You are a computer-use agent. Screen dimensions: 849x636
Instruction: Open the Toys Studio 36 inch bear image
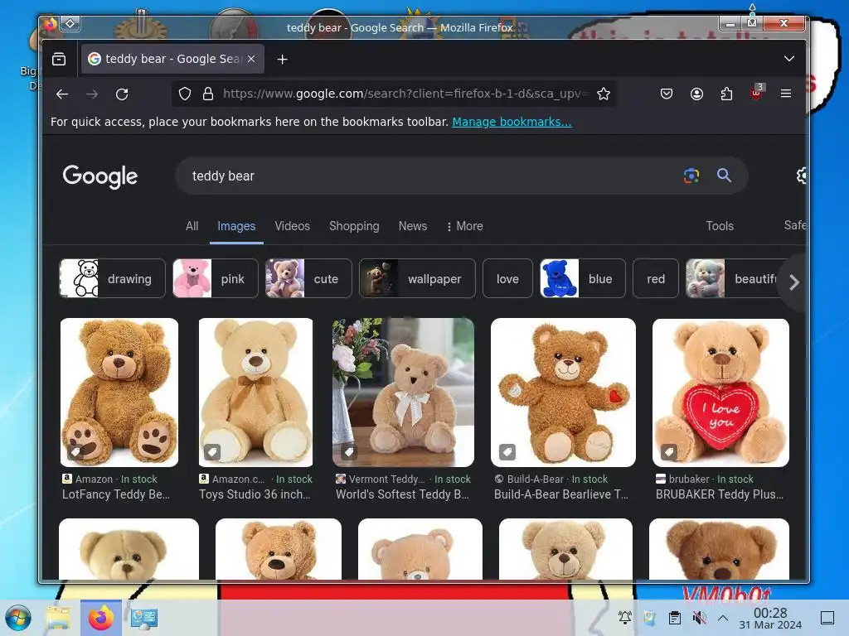click(x=255, y=392)
